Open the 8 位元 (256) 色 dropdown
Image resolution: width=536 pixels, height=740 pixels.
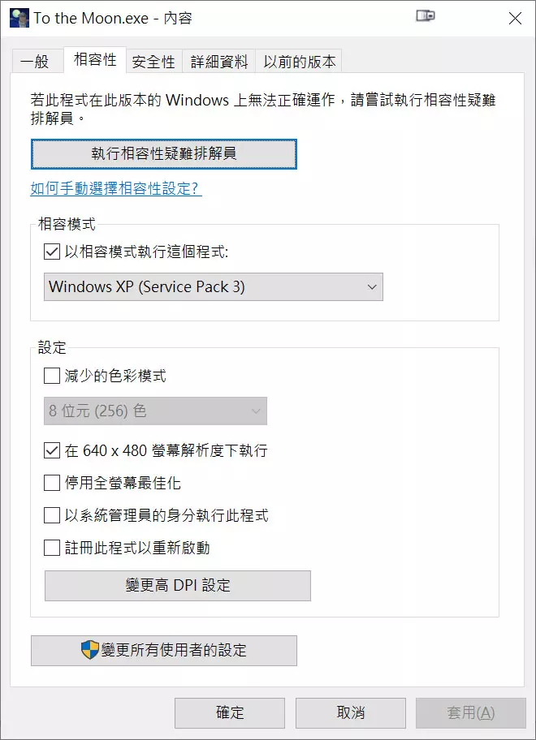click(x=155, y=411)
